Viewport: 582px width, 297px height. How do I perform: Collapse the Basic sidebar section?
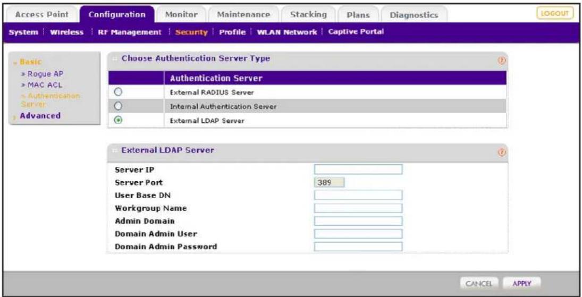click(31, 62)
